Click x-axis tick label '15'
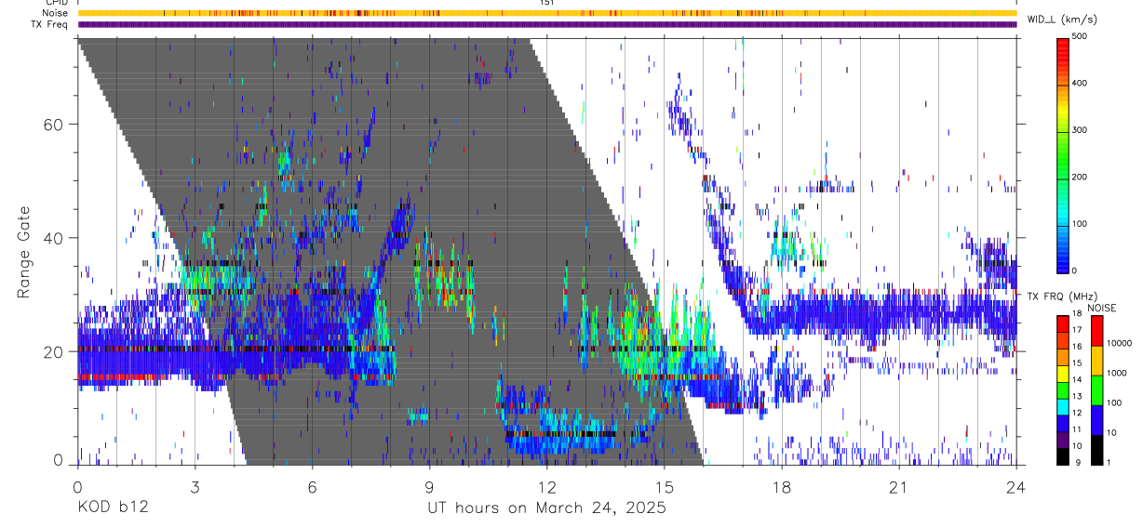This screenshot has height=527, width=1143. 665,486
